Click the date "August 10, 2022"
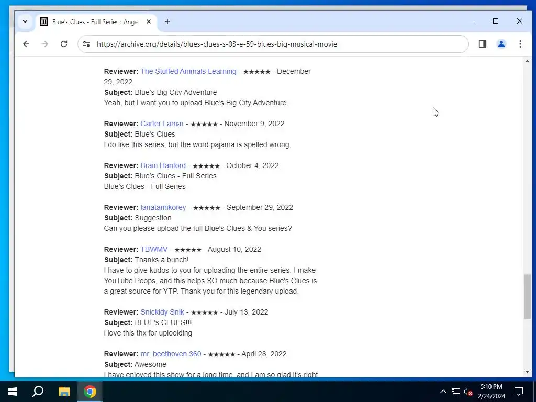536x402 pixels. (234, 249)
